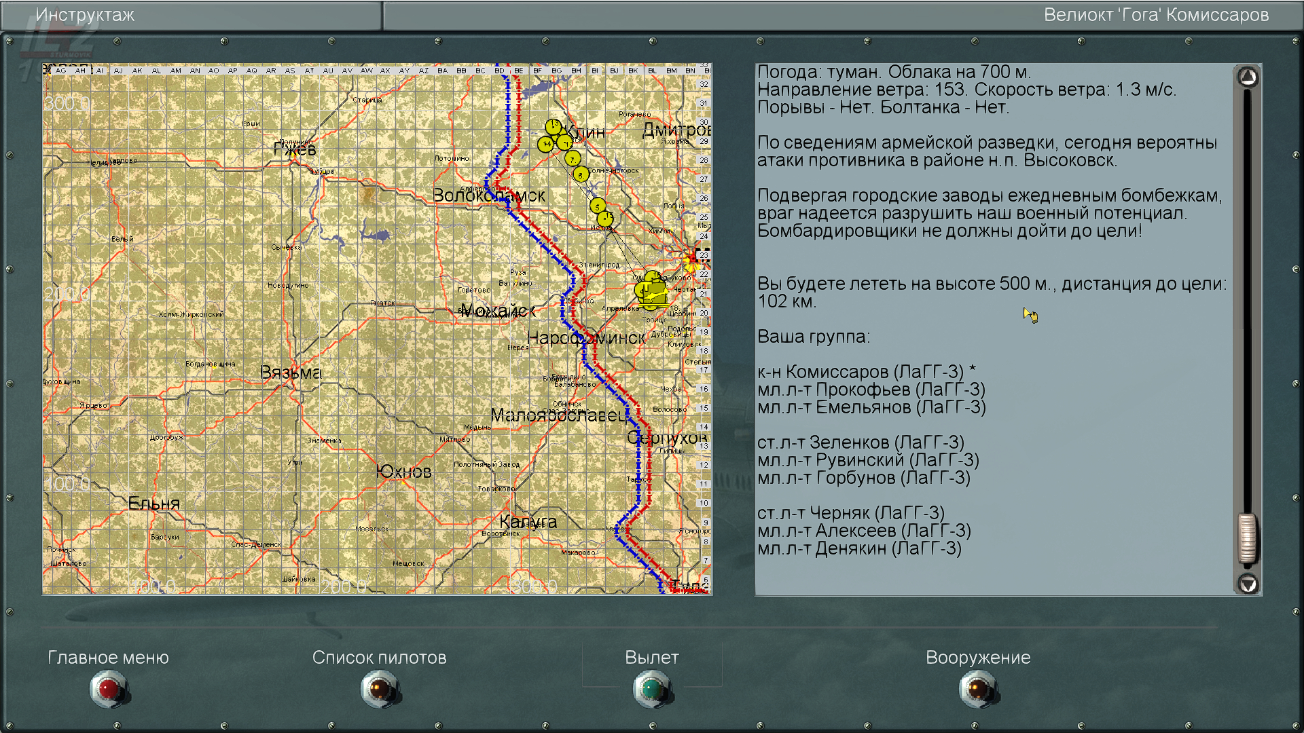
Task: Click the Список пилотов label
Action: [379, 657]
